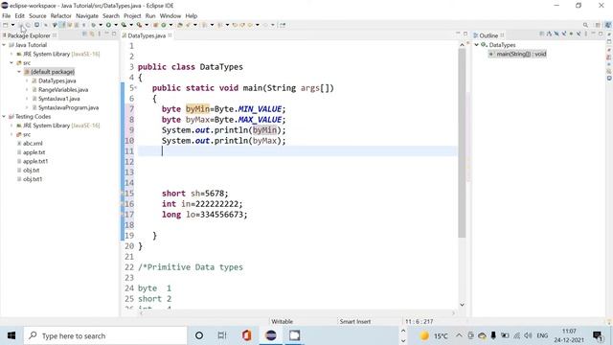Click Collapse All icon in Package Explorer
Viewport: 613px width, 345px height.
[x=84, y=34]
